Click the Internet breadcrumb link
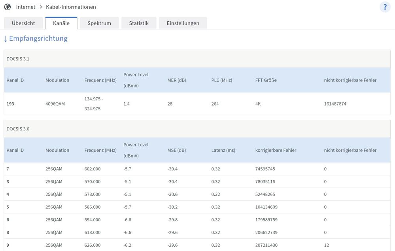The image size is (395, 251). pos(26,7)
